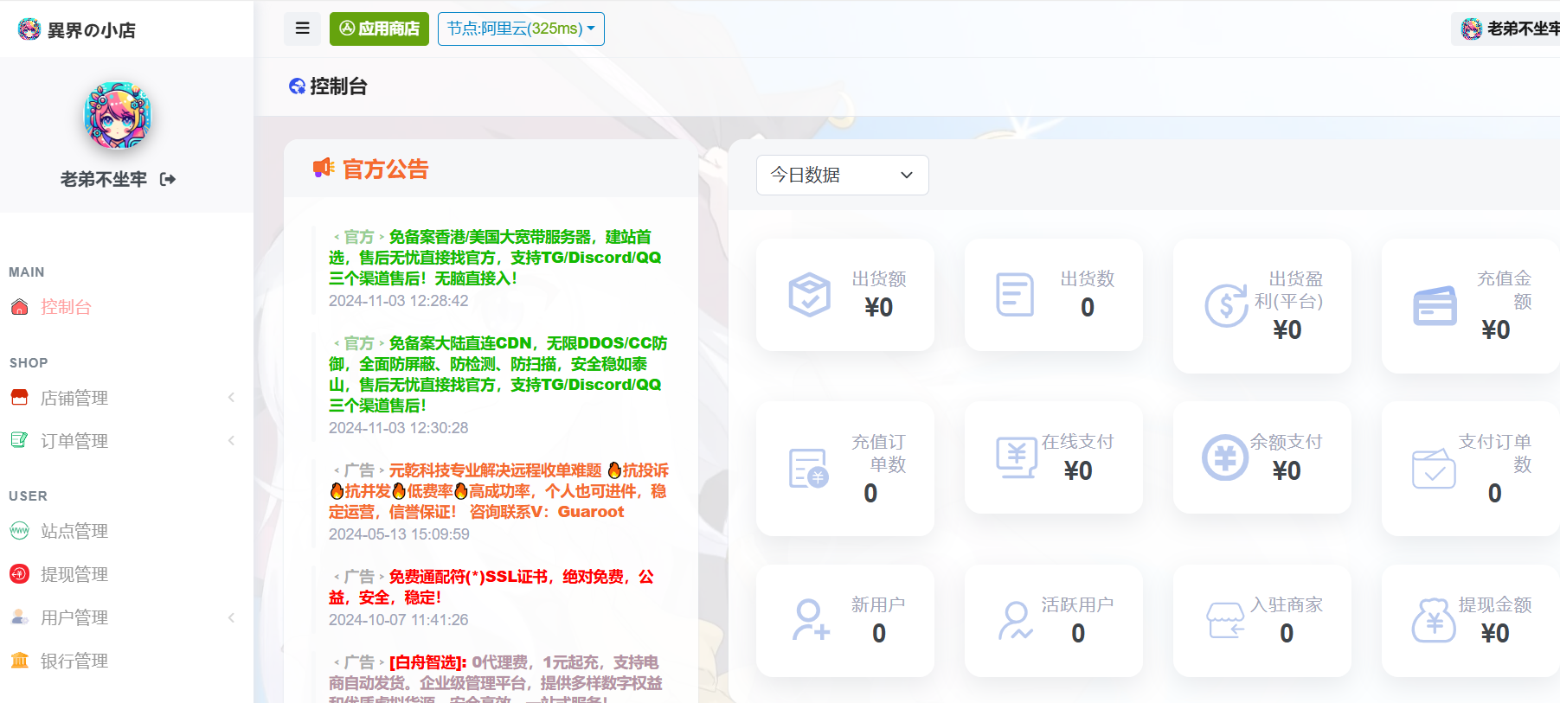Screen dimensions: 1560x703
Task: Click the 官方公告 megaphone icon
Action: coord(324,168)
